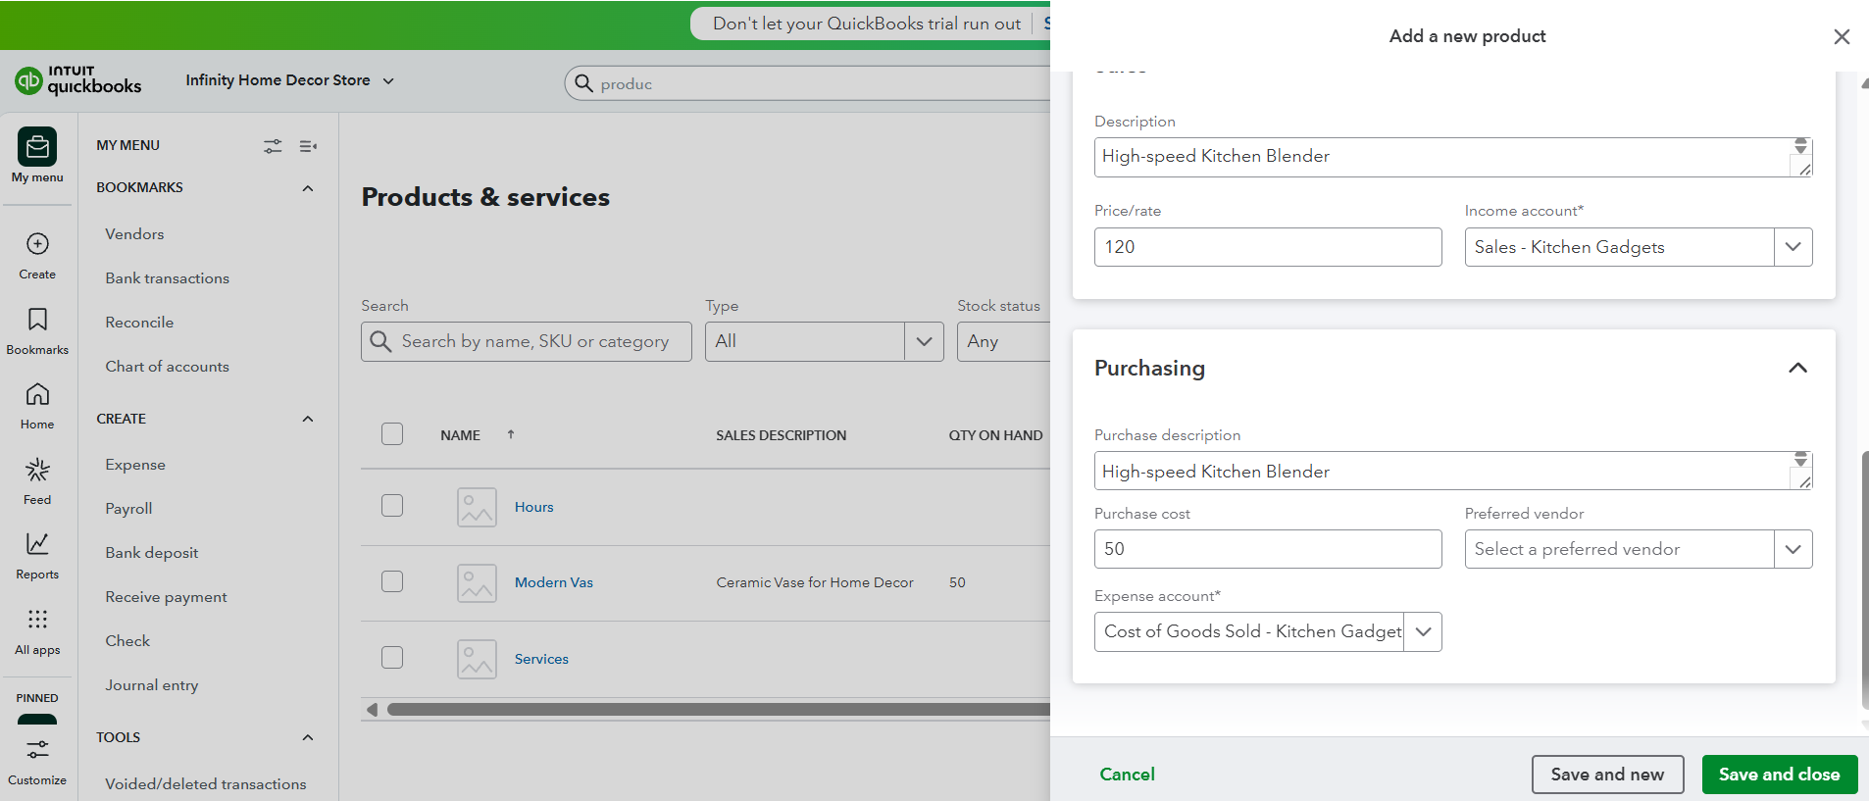Open the Stock status dropdown
This screenshot has height=801, width=1869.
(1003, 341)
